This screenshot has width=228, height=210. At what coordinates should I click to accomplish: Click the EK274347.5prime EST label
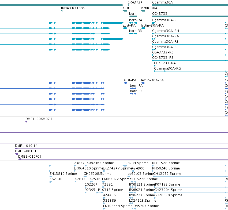(117, 168)
